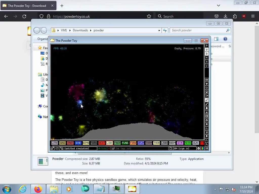Screen dimensions: 259x194
Task: Open the C console quick option
Action: [207, 66]
